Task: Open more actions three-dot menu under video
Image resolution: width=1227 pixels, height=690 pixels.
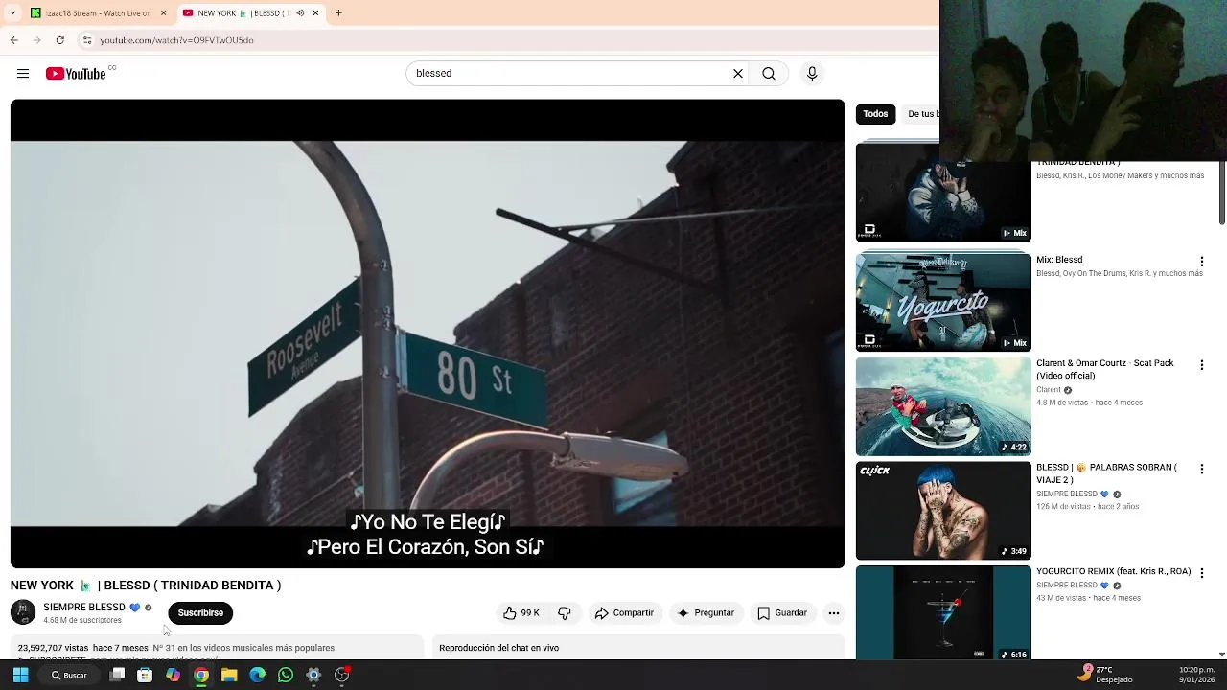Action: pos(834,613)
